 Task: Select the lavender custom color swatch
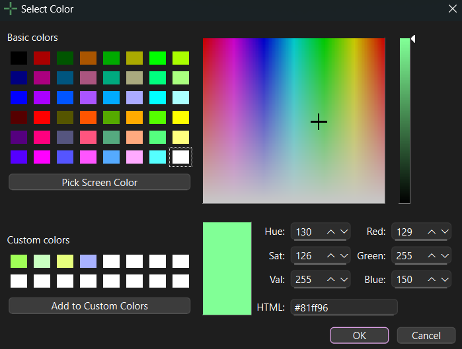(88, 261)
